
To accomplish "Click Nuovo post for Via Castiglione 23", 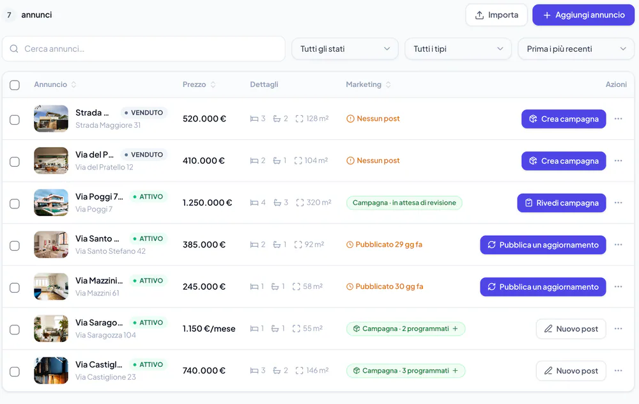I will click(571, 371).
